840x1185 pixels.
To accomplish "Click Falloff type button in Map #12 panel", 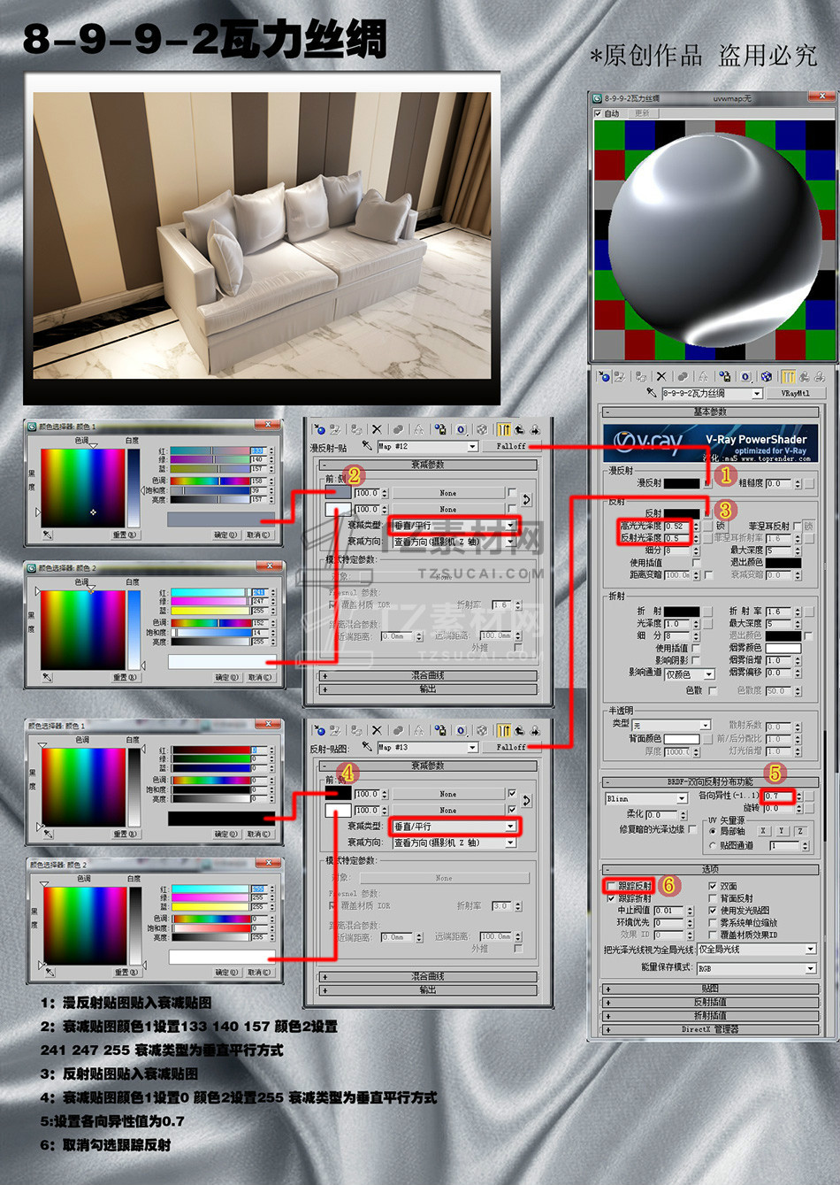I will click(x=511, y=446).
